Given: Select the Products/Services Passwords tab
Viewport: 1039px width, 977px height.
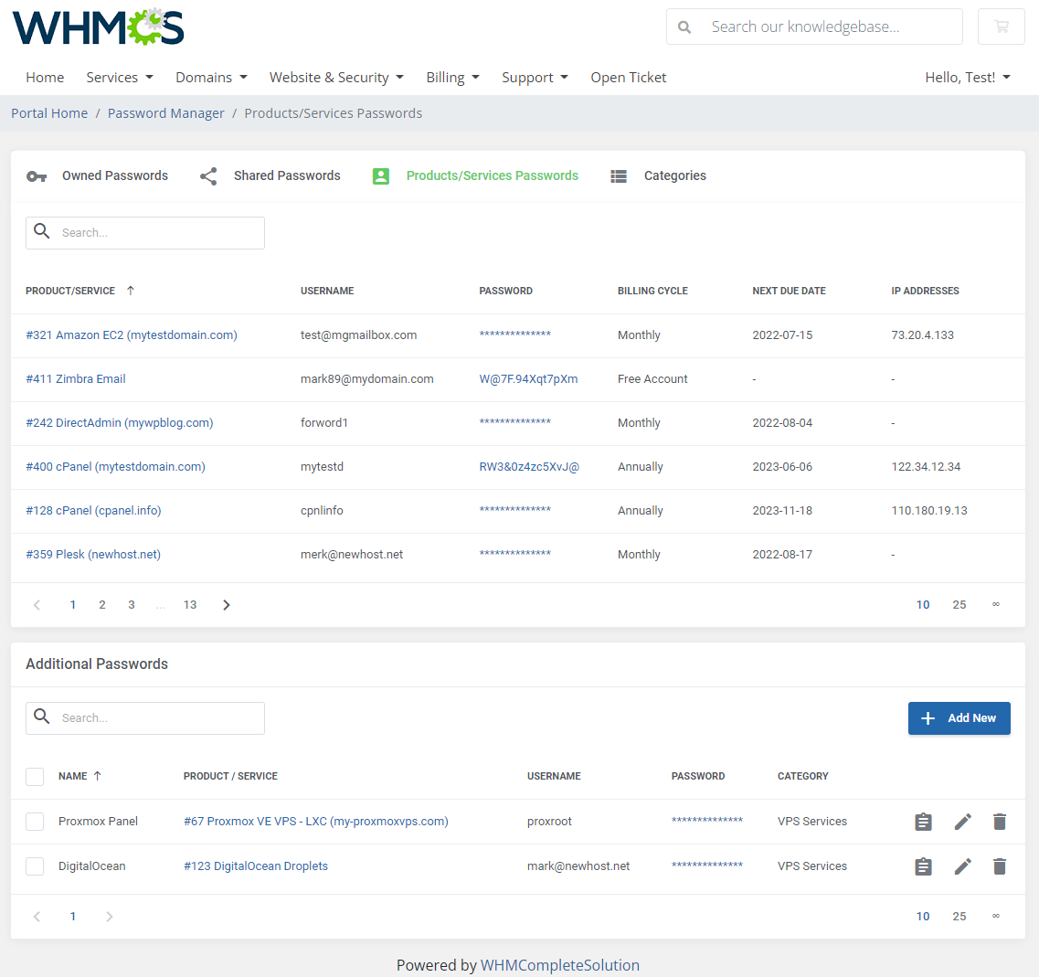Looking at the screenshot, I should click(475, 175).
